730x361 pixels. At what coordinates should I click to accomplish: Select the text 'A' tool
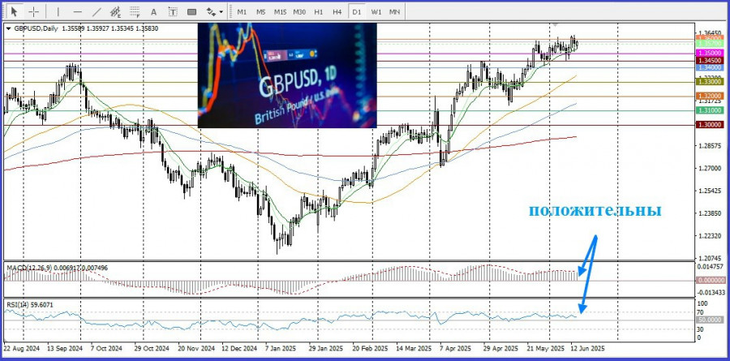point(153,11)
